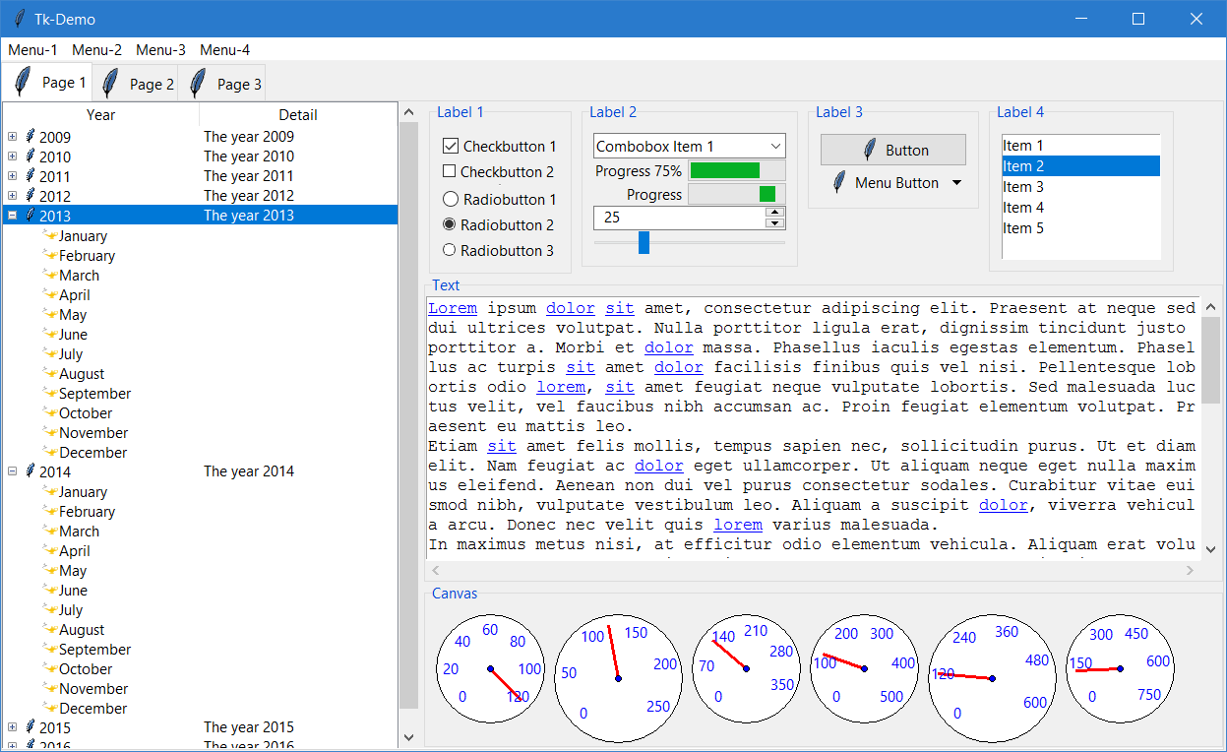1227x752 pixels.
Task: Expand the 2010 tree node
Action: click(x=13, y=157)
